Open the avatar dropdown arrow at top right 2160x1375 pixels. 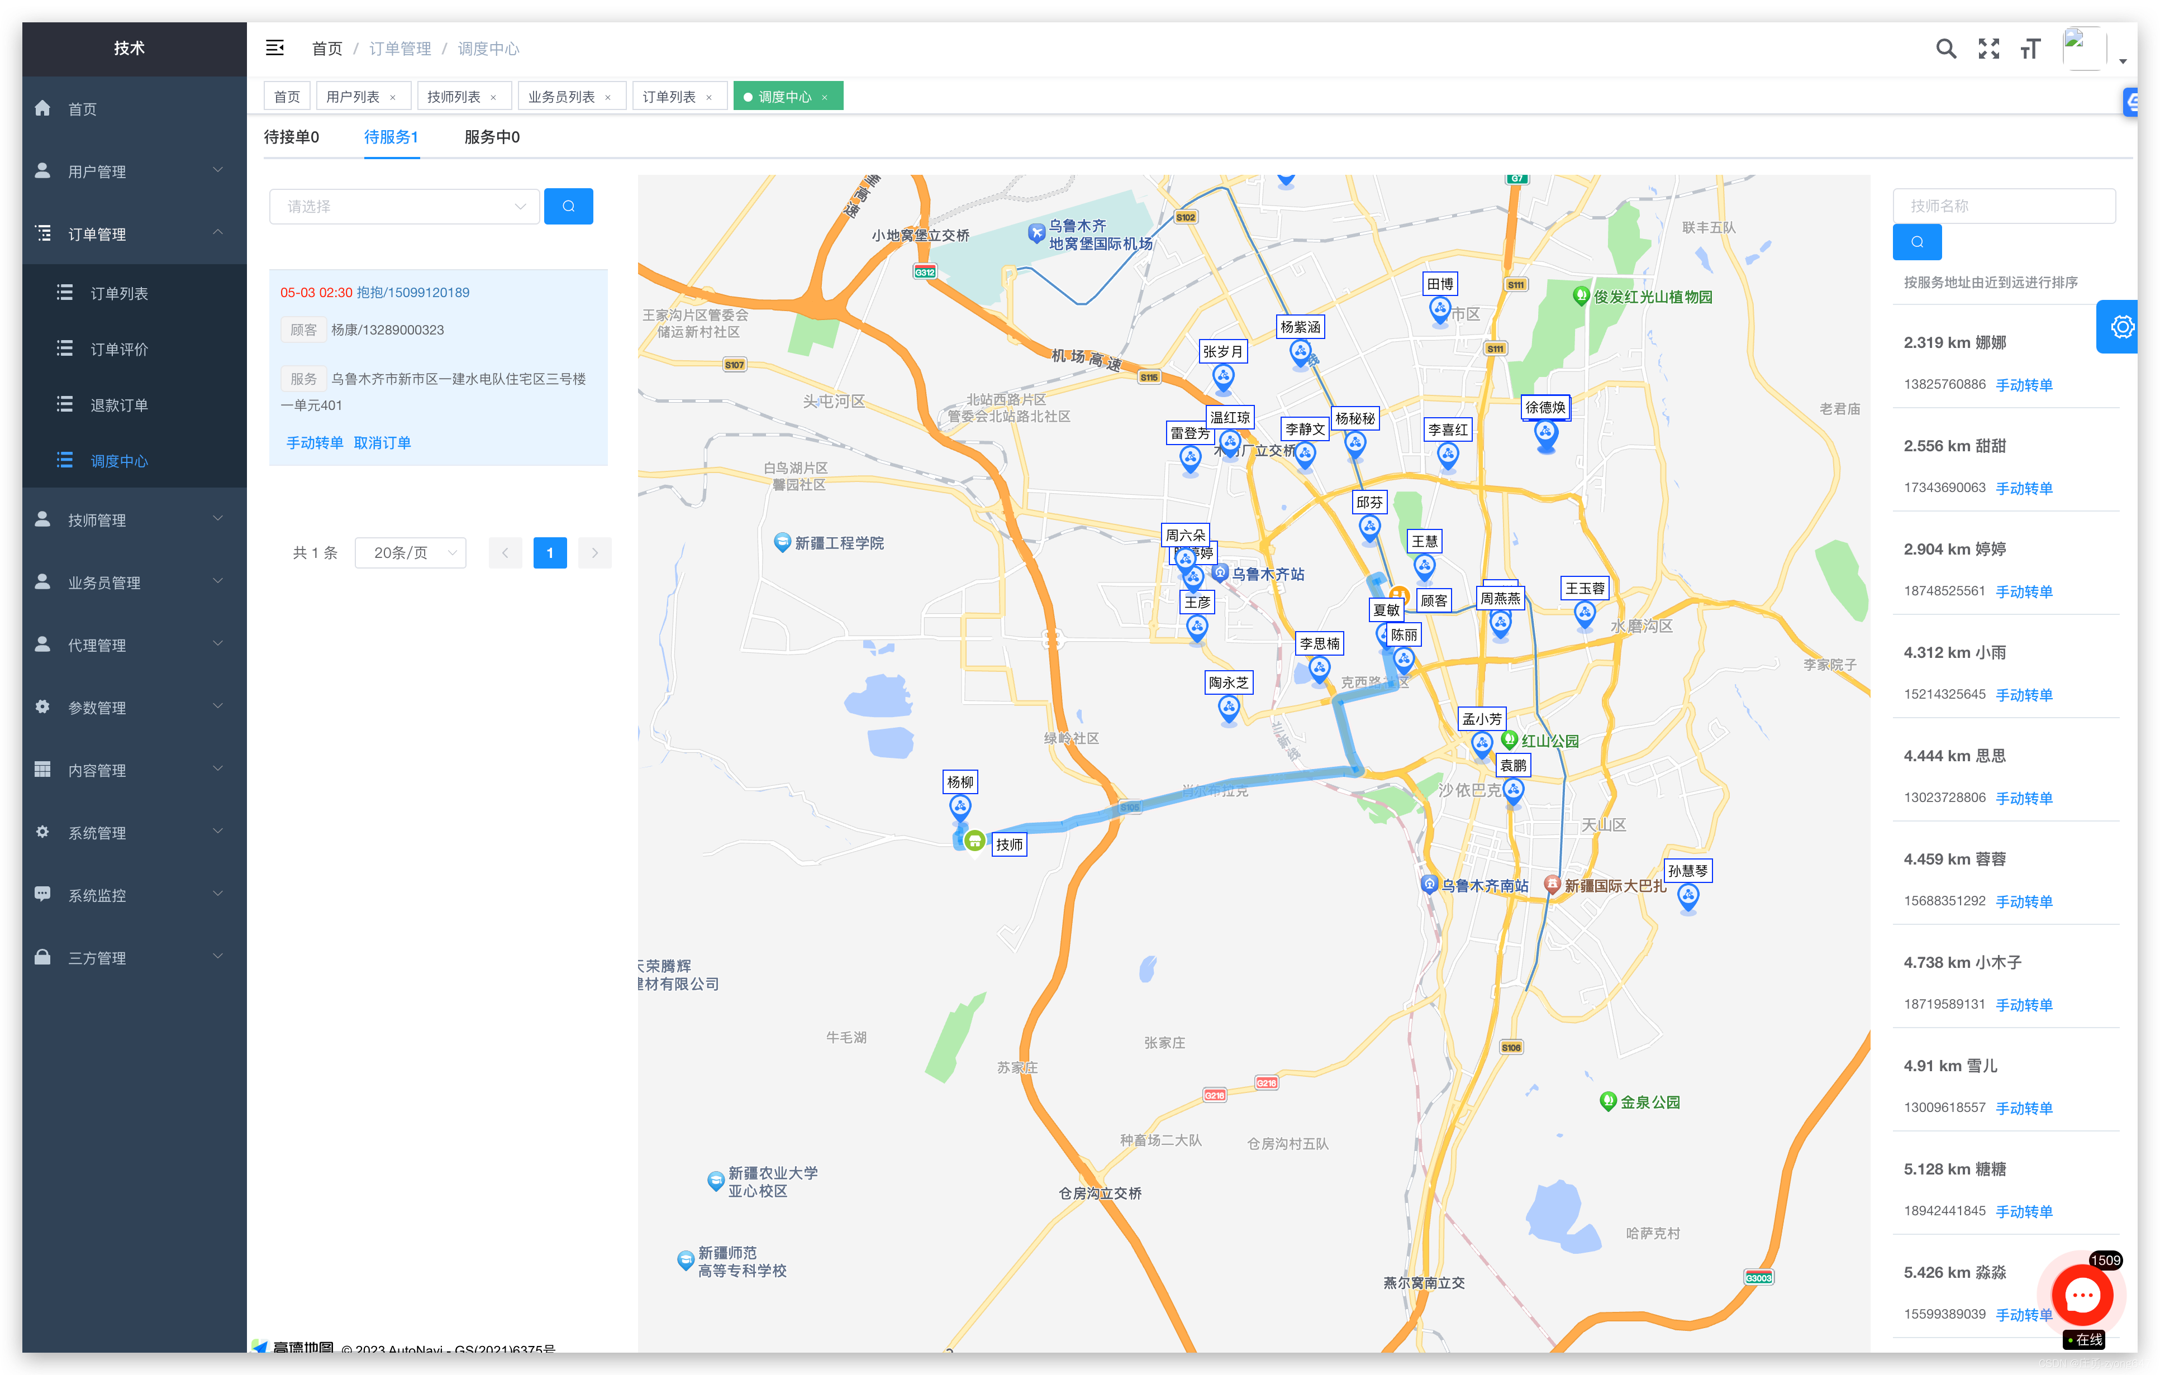(2123, 61)
